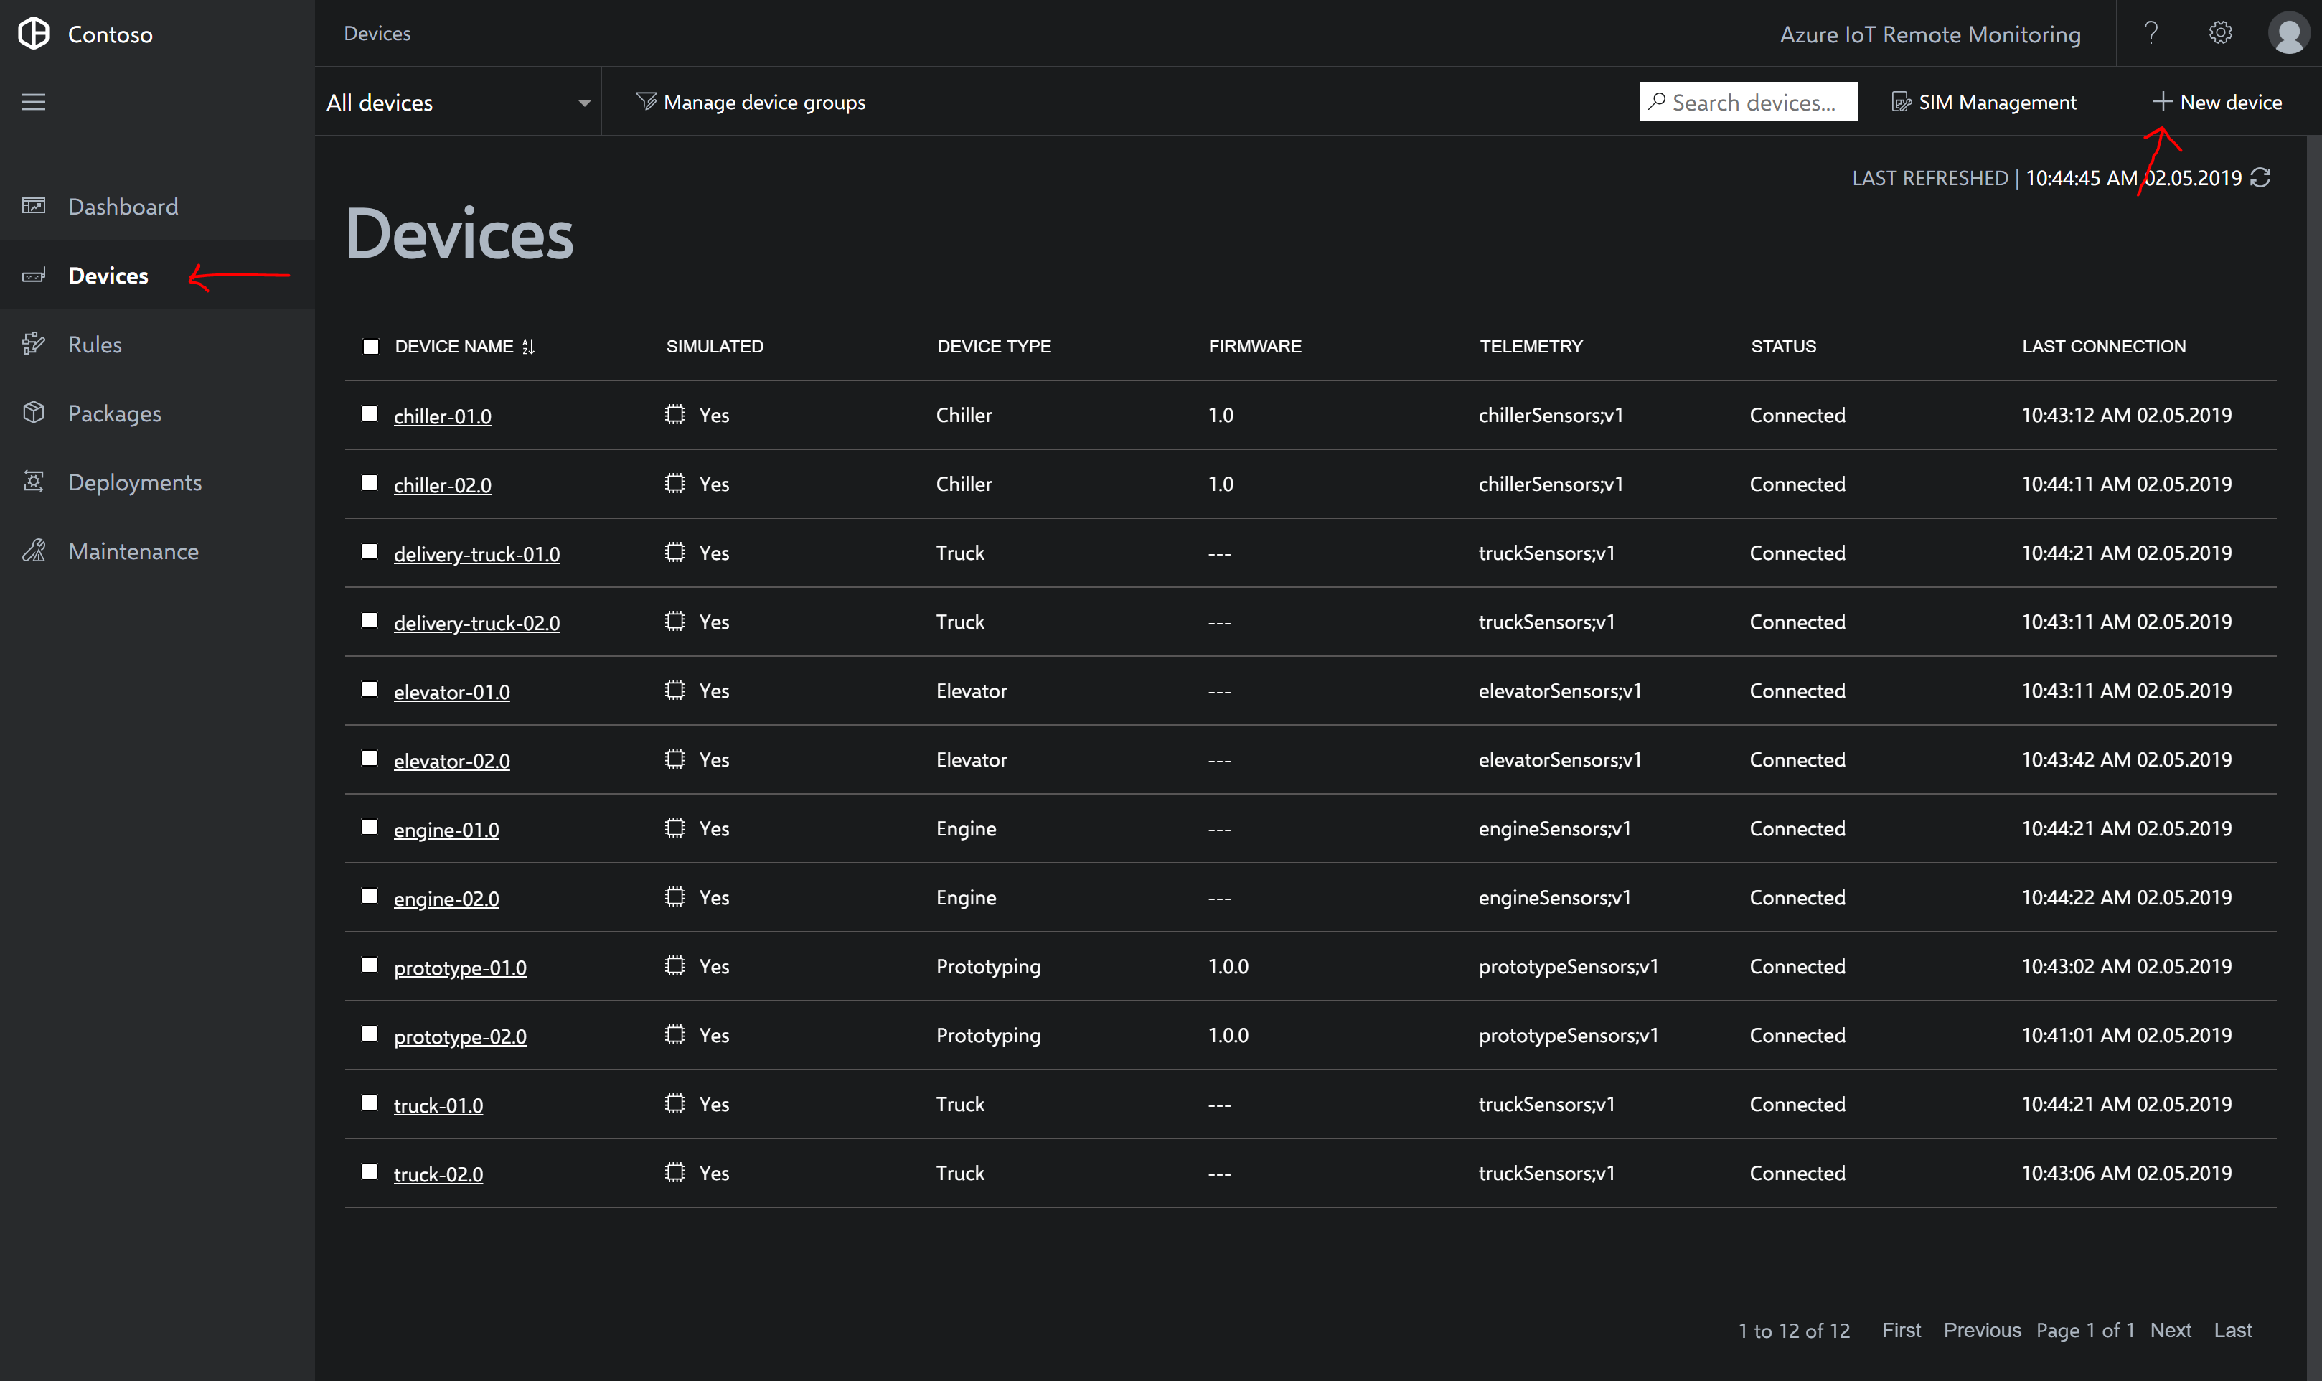The width and height of the screenshot is (2322, 1381).
Task: Tick the prototype-01.0 checkbox
Action: pos(370,964)
